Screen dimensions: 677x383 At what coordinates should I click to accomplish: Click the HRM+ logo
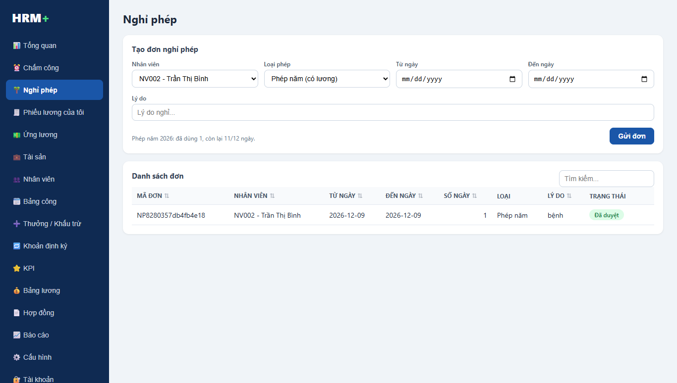click(x=31, y=18)
